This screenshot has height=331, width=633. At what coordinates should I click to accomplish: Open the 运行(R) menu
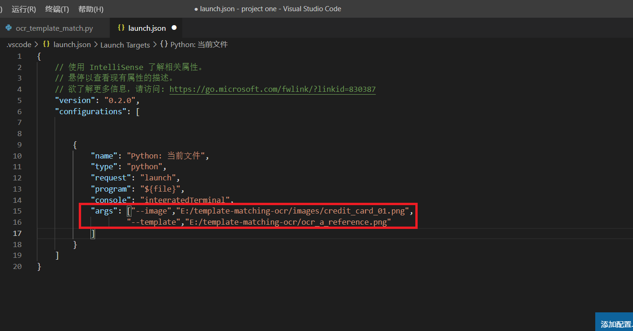[x=23, y=8]
